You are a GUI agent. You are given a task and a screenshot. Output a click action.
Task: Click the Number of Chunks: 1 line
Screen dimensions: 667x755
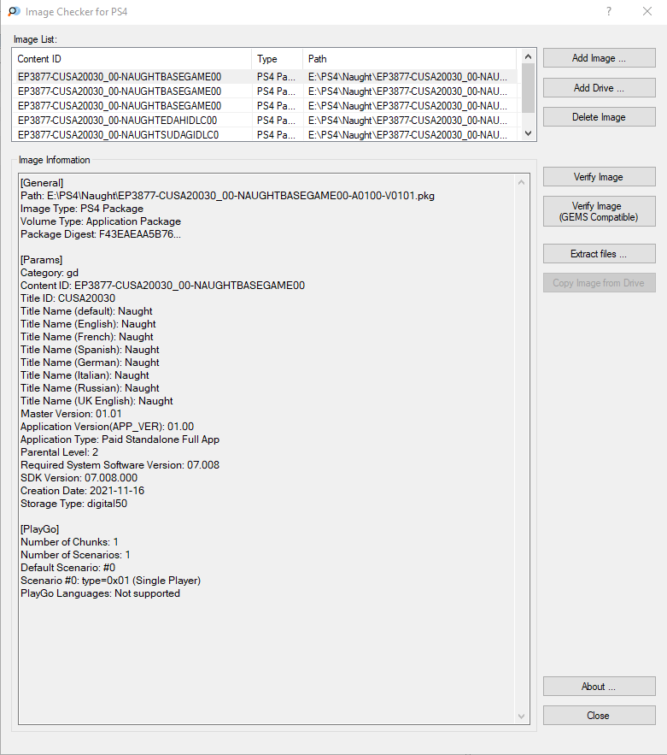point(69,542)
